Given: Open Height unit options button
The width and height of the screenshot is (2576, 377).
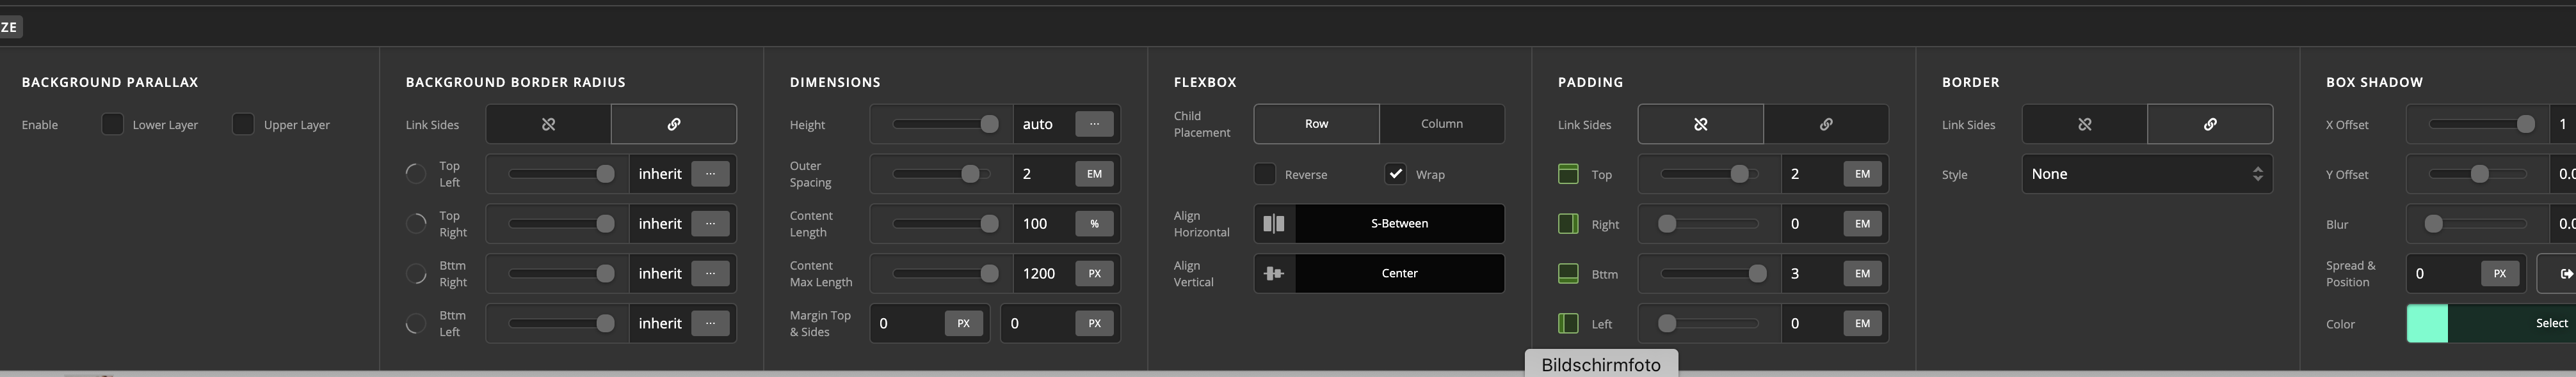Looking at the screenshot, I should pyautogui.click(x=1094, y=124).
